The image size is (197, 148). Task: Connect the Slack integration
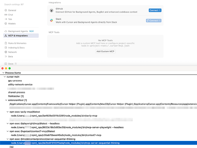pyautogui.click(x=153, y=20)
